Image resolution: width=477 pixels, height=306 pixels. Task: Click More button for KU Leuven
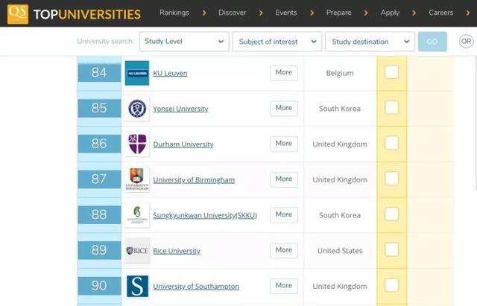284,73
